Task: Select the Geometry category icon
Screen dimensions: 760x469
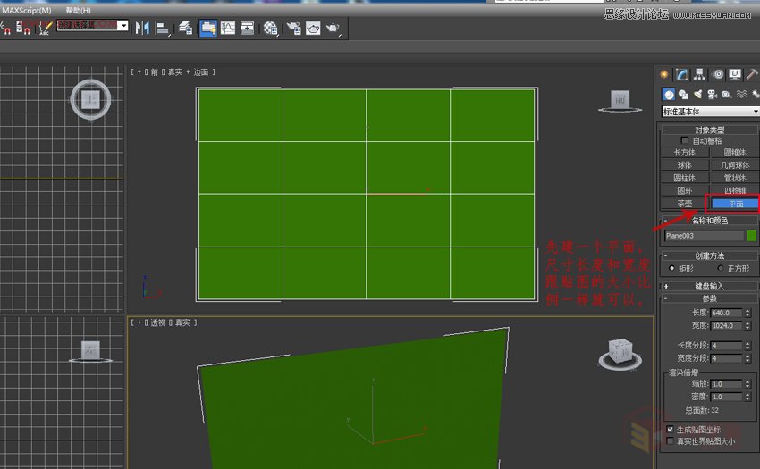Action: click(x=669, y=94)
